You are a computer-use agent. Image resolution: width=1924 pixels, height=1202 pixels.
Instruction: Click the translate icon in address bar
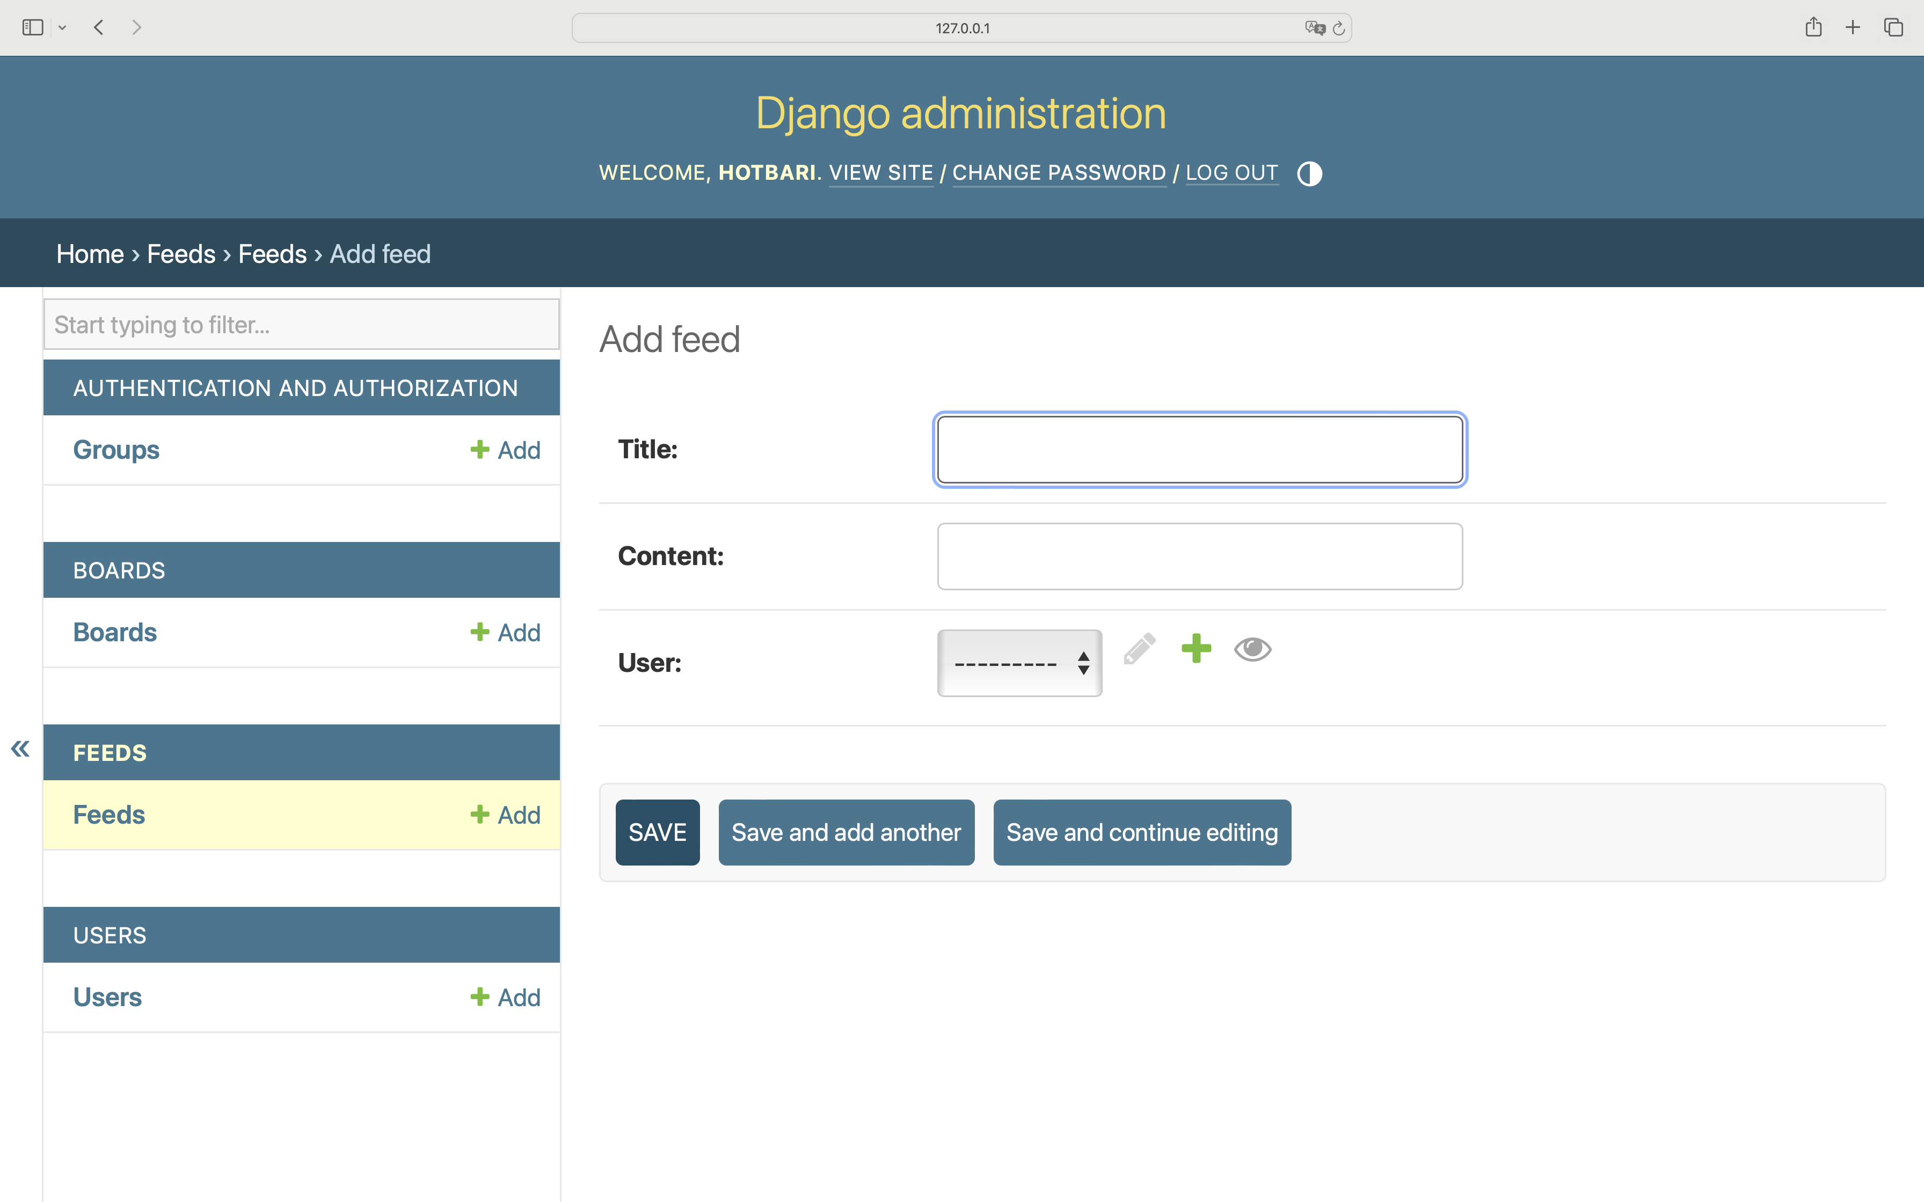pos(1315,28)
